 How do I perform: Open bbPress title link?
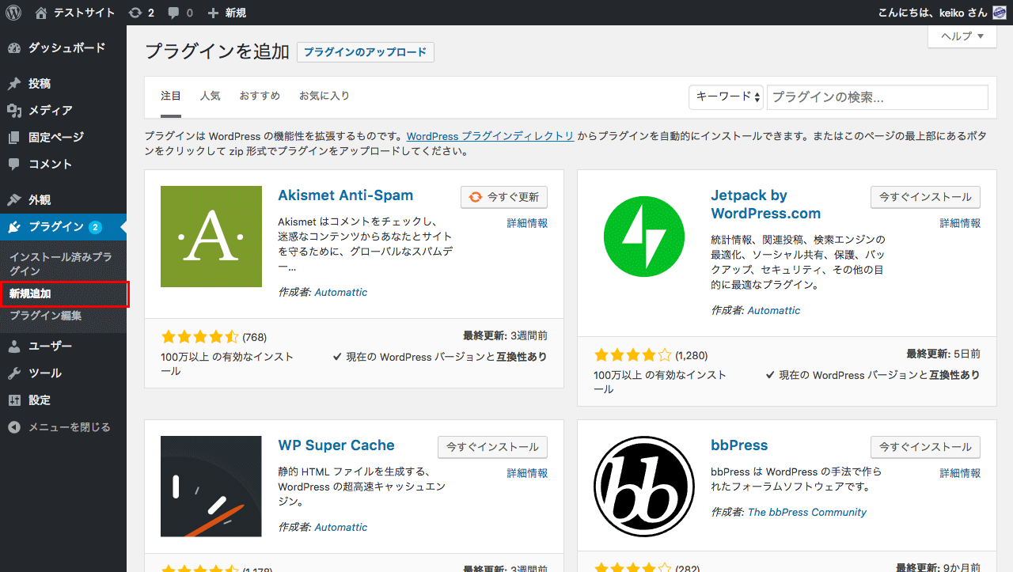(740, 445)
